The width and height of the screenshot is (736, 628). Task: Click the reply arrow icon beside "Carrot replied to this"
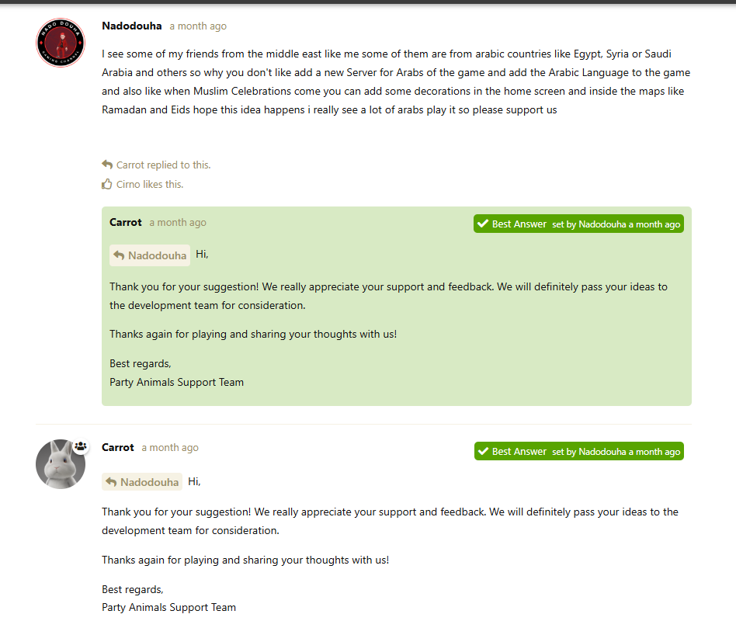coord(107,165)
